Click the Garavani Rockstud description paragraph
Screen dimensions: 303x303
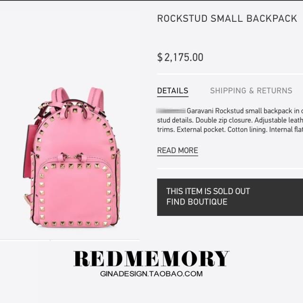click(x=230, y=120)
